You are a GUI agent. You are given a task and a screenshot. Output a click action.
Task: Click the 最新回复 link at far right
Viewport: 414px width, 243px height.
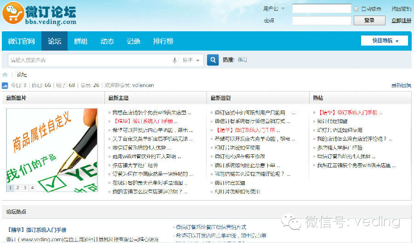[401, 85]
